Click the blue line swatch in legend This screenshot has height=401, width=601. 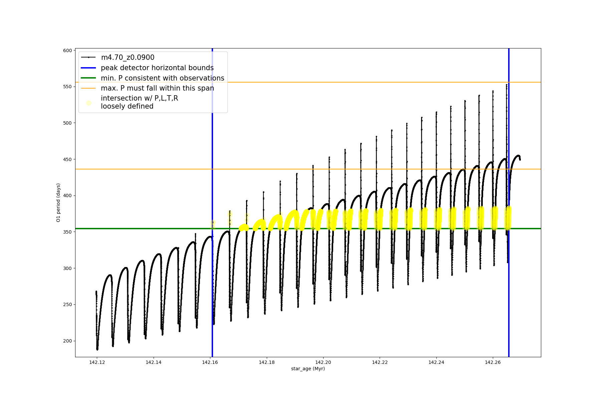pyautogui.click(x=88, y=68)
